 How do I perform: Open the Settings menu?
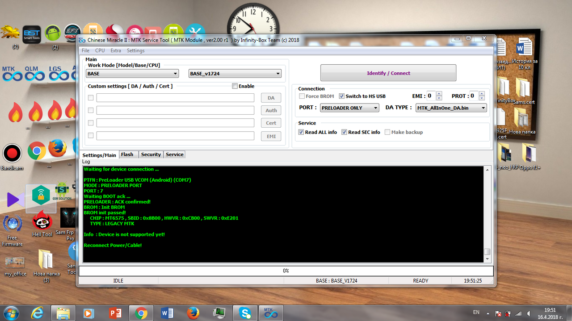pos(135,50)
